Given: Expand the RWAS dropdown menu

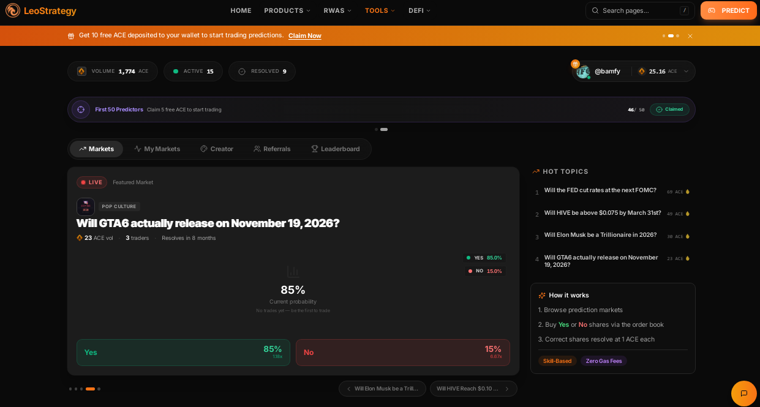Looking at the screenshot, I should 337,10.
